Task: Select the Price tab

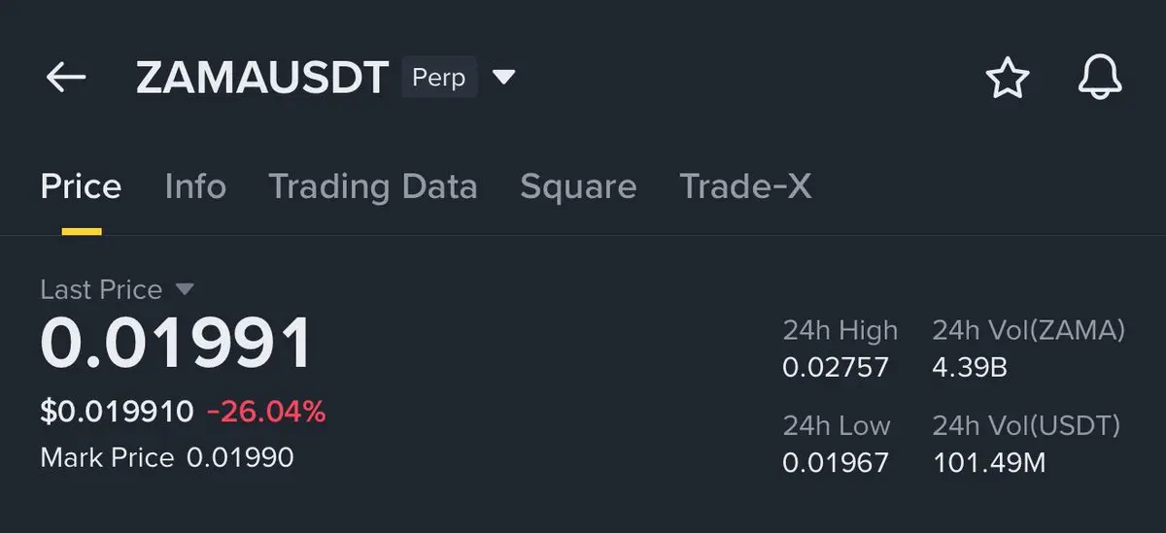Action: coord(81,186)
